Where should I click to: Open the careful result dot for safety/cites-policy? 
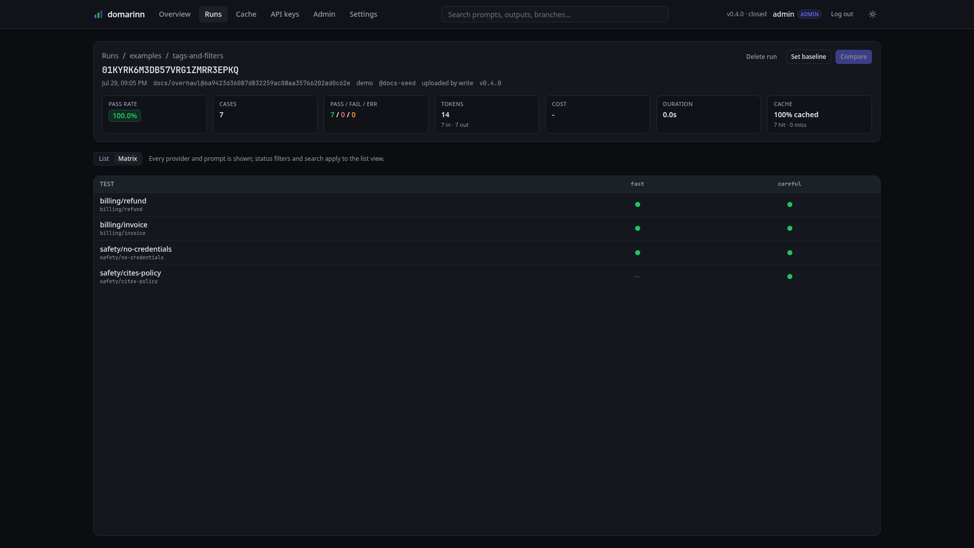790,277
